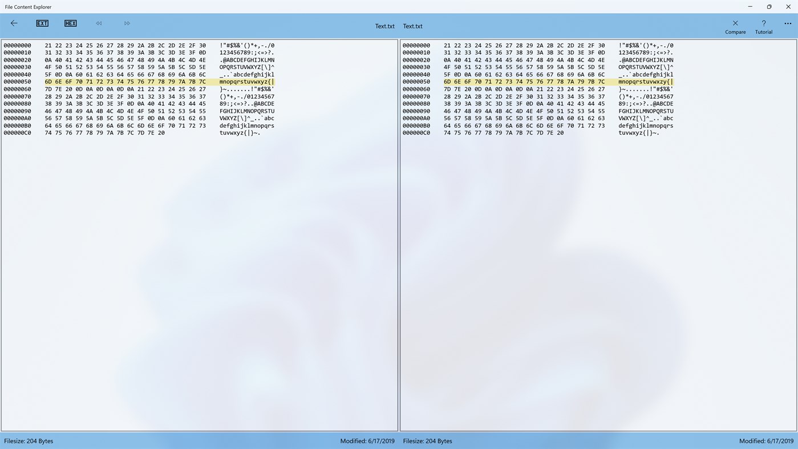Toggle the EXT view mode

42,23
